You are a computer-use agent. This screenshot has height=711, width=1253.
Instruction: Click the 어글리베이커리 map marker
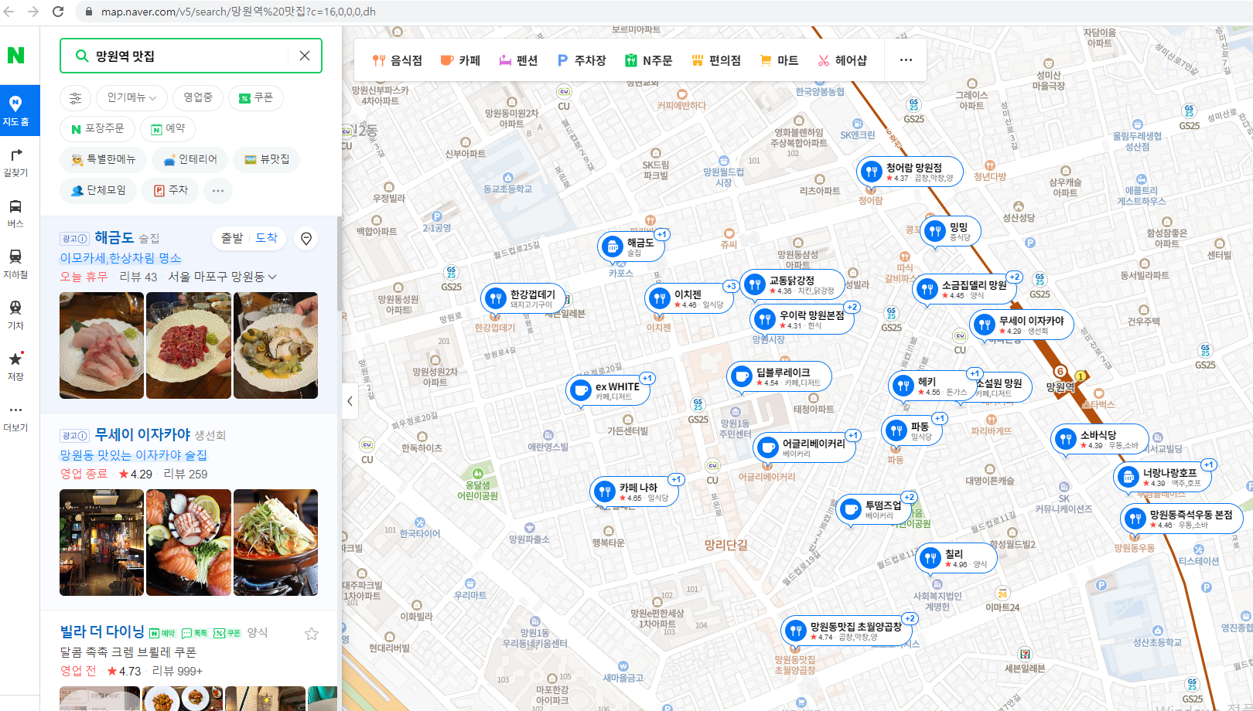click(x=804, y=447)
